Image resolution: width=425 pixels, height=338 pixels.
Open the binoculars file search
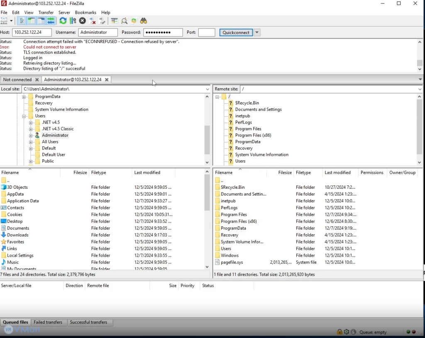144,21
